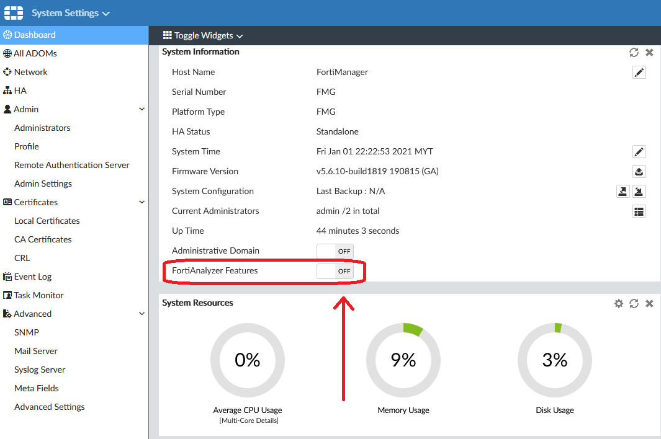Toggle the Administrative Domain switch
Screen dimensions: 661x439
(x=335, y=251)
